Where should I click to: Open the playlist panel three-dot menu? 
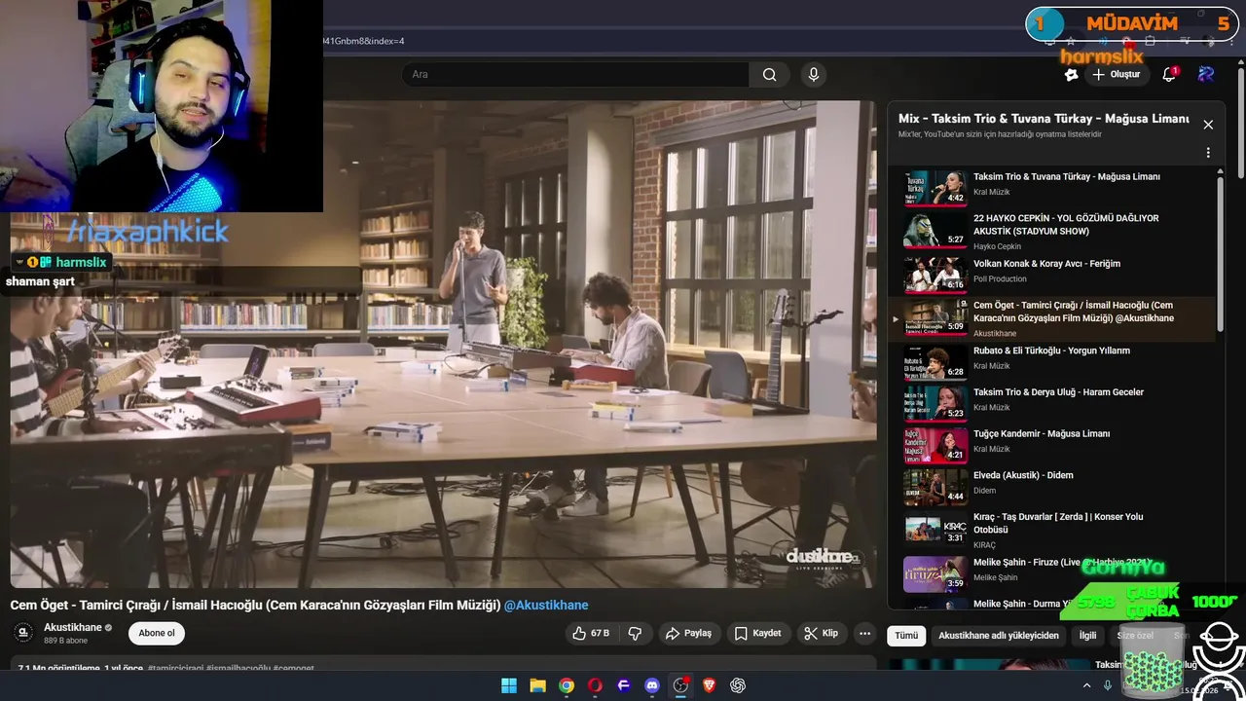click(1208, 153)
